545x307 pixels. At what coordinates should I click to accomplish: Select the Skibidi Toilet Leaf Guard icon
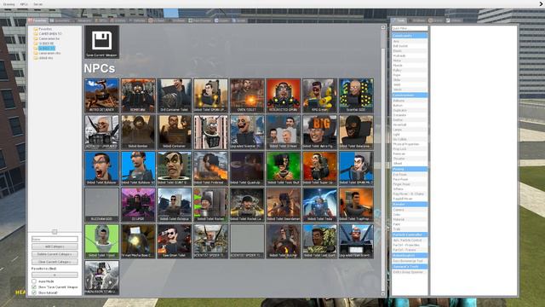[x=320, y=241]
